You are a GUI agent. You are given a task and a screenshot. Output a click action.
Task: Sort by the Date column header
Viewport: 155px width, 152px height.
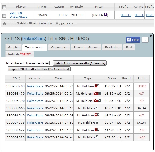click(58, 78)
